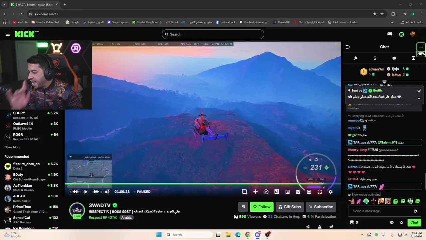
Task: Subscribe to 3WADTV
Action: (321, 207)
